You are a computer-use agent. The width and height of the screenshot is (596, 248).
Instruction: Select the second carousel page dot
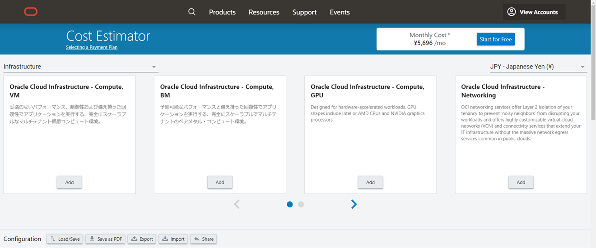pos(301,204)
